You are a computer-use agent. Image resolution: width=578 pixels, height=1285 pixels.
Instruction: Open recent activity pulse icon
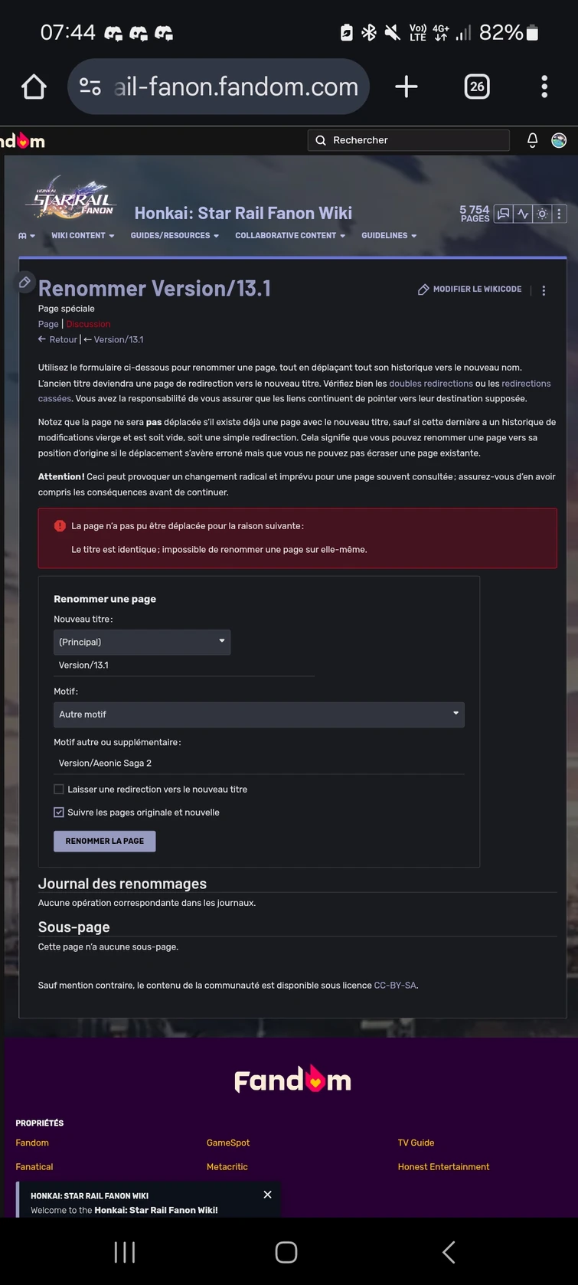tap(524, 214)
